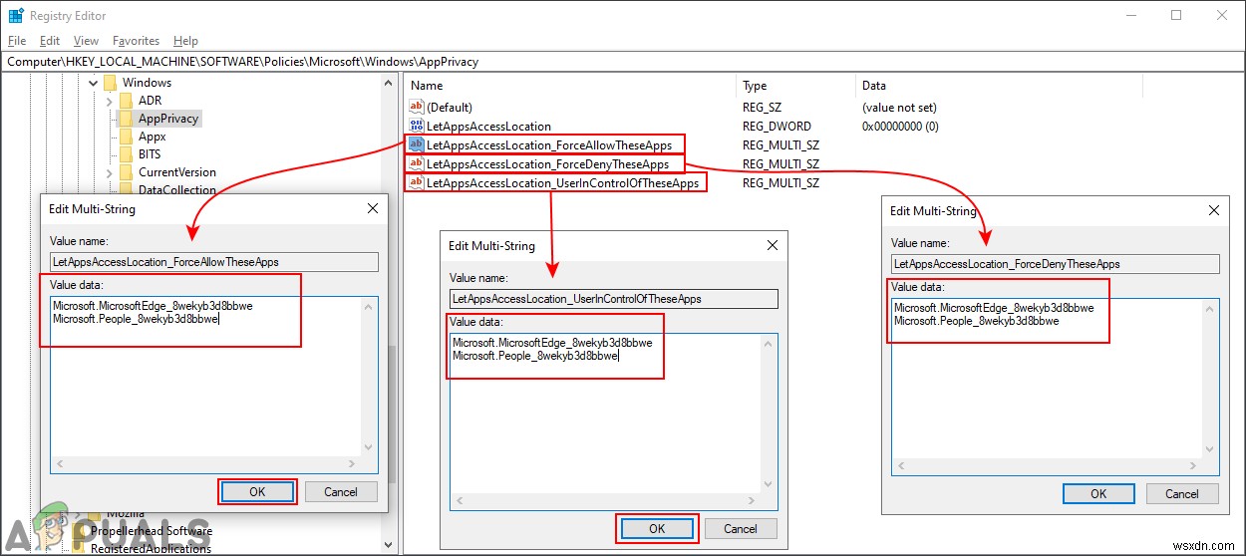
Task: Click OK in the UserInControlOfTheseApps dialog
Action: pos(657,529)
